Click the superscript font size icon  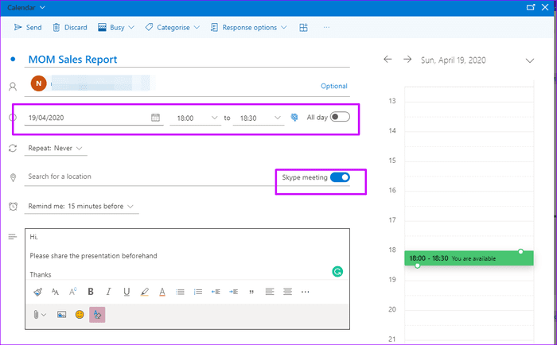tap(73, 292)
